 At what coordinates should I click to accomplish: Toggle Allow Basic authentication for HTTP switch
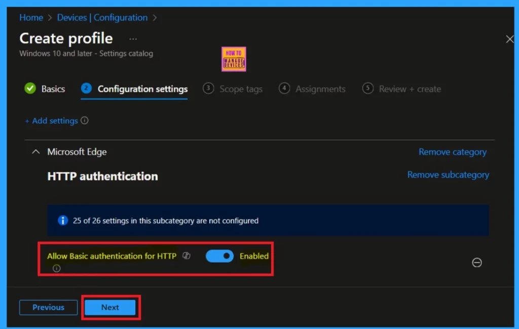[x=219, y=256]
